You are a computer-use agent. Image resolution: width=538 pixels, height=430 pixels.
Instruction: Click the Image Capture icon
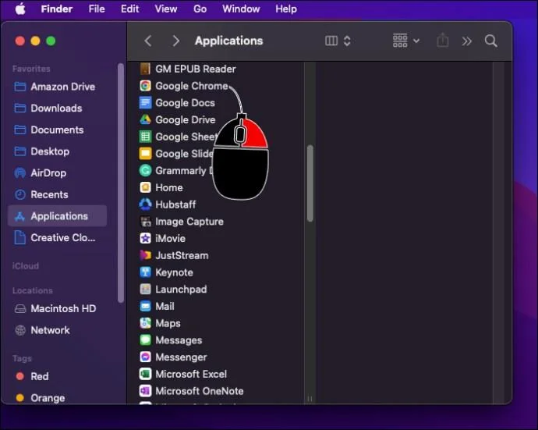(x=145, y=221)
